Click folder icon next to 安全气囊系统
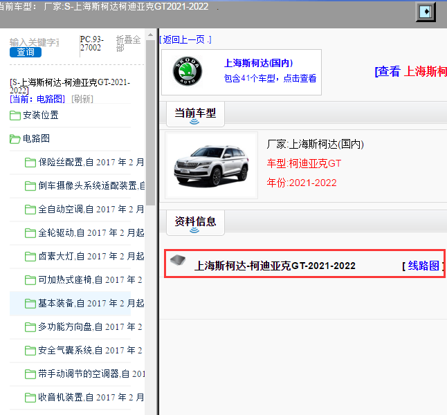Image resolution: width=447 pixels, height=415 pixels. [x=30, y=351]
